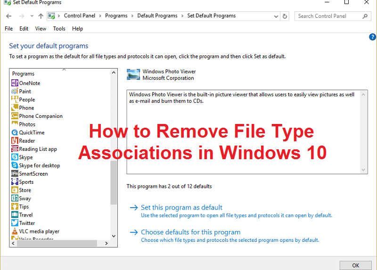Open recent locations dropdown arrow
Screen dimensions: 377x270
(32, 16)
